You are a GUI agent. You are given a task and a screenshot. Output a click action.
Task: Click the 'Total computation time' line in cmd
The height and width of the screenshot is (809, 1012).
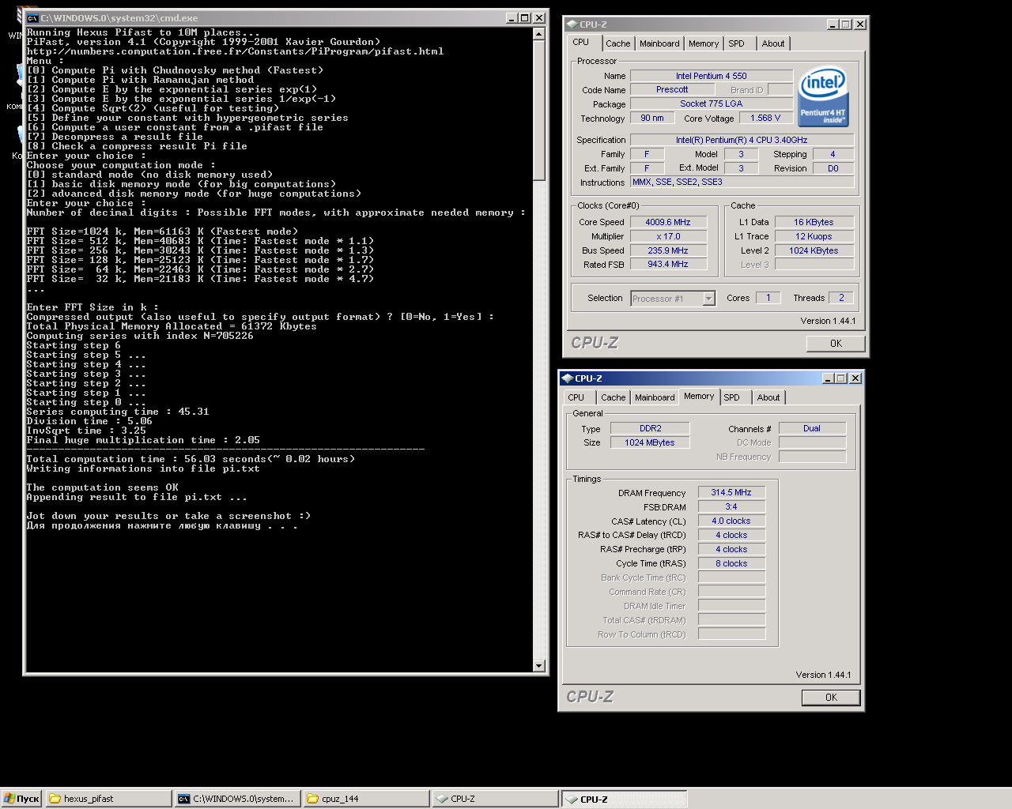coord(191,459)
